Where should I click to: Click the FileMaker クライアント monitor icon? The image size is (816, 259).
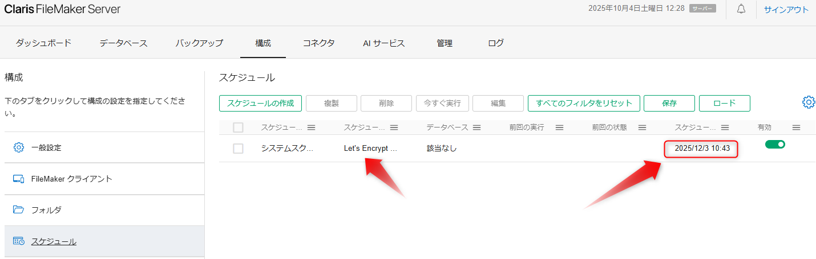tap(19, 179)
